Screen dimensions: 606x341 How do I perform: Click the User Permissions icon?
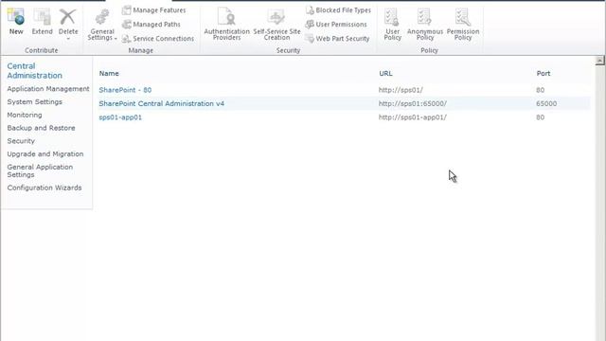point(310,25)
